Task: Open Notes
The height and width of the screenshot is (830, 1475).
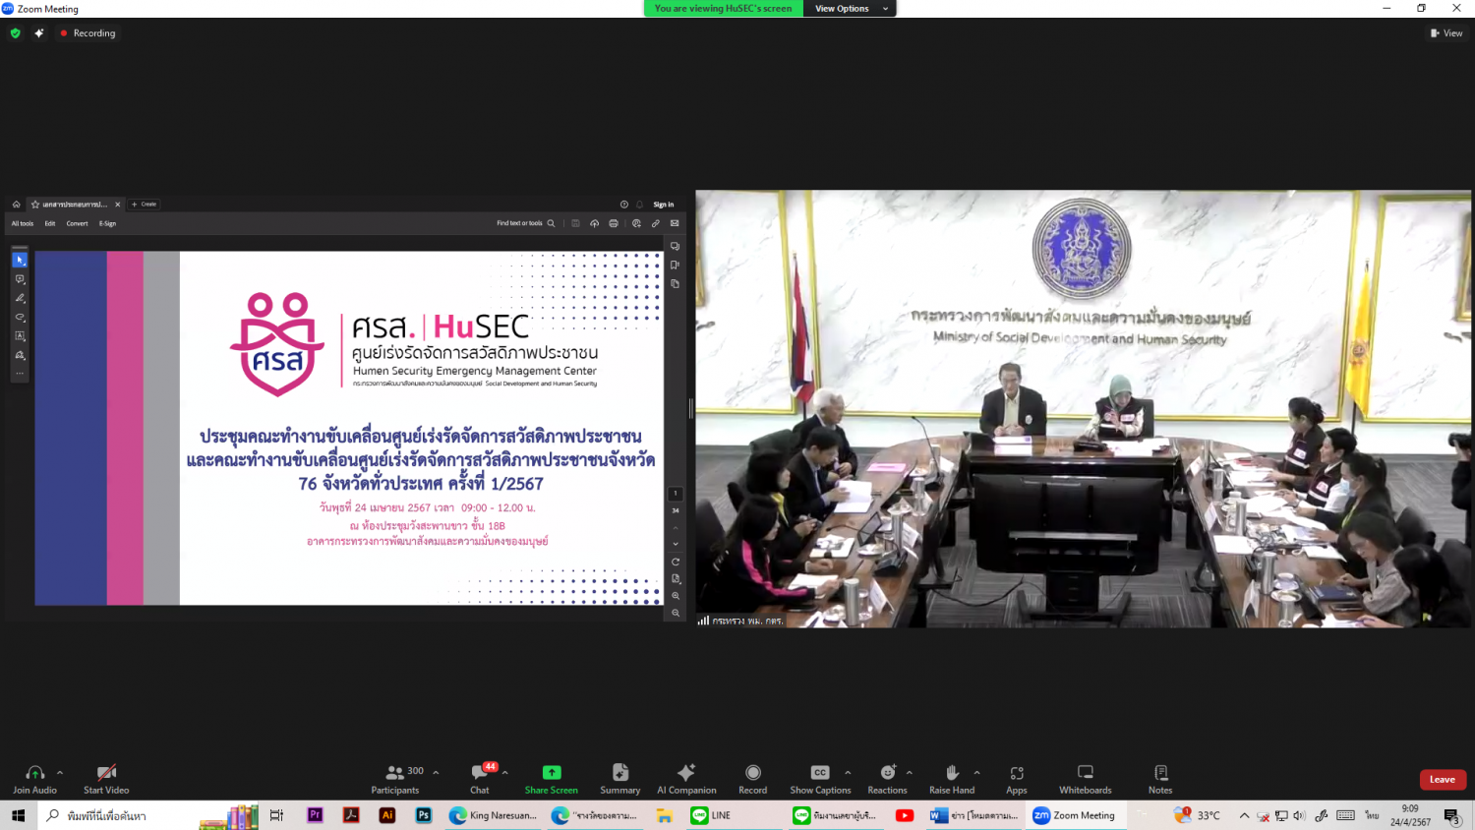Action: 1160,779
